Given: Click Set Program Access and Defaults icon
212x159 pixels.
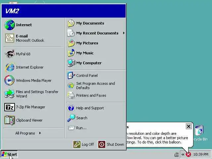Looking at the screenshot, I should coord(71,85).
